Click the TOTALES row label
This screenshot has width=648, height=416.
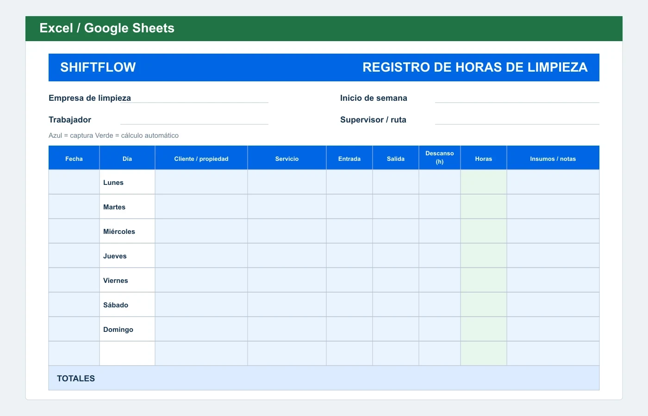(76, 378)
